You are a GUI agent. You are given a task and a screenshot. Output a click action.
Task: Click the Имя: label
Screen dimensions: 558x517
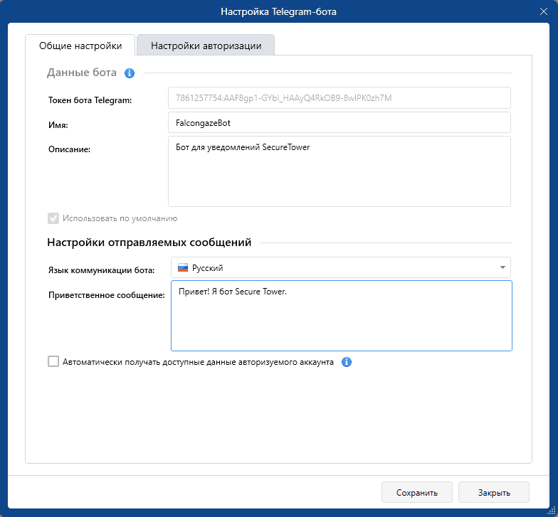58,125
